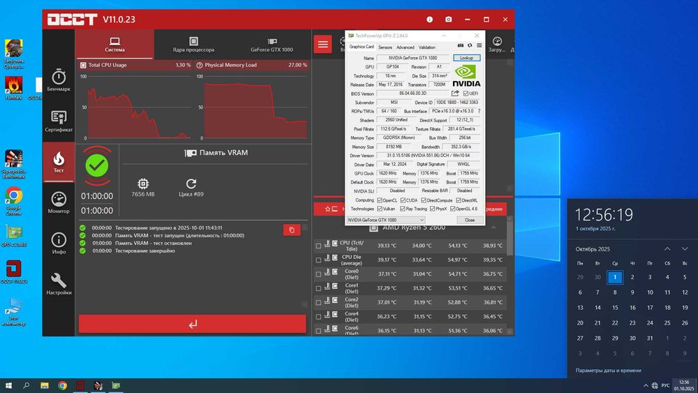Toggle the DirectML checkbox in GPU-Z
Screen dimensions: 698x393
coord(459,200)
